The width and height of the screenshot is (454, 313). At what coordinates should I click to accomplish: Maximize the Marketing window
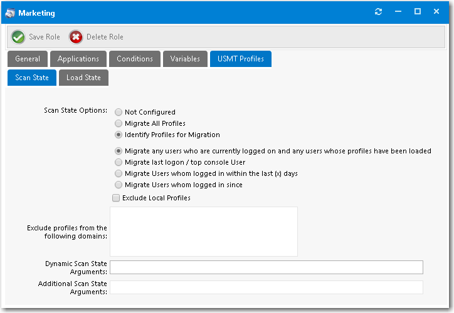point(418,12)
